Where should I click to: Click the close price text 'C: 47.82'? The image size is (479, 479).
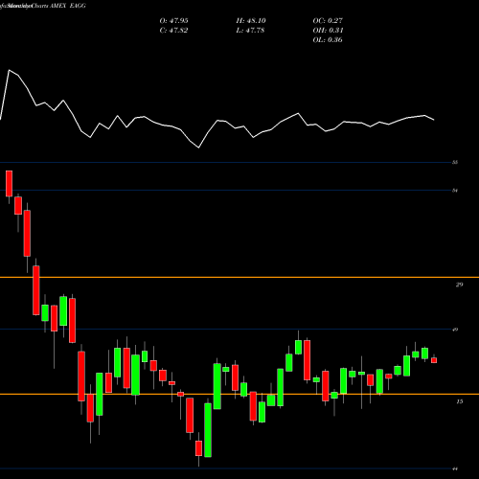tap(173, 31)
